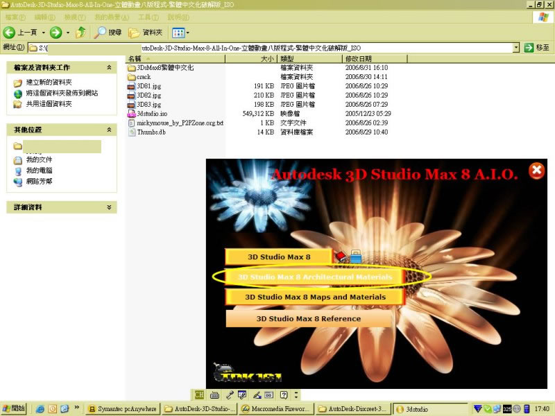Switch to AutoDesk-Discreet-3 taskbar button
Image resolution: width=555 pixels, height=416 pixels.
(x=353, y=409)
